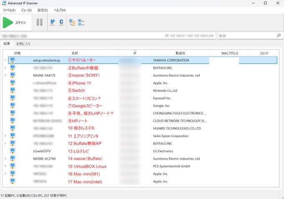284x199 pixels.
Task: Open the ヘルプ(H) menu
Action: point(60,10)
